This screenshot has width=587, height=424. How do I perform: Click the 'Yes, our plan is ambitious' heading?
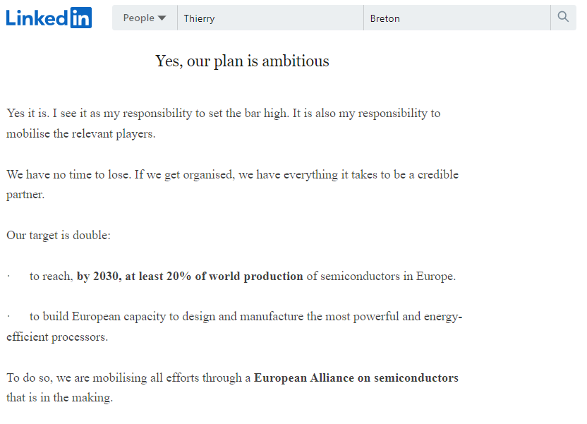242,61
